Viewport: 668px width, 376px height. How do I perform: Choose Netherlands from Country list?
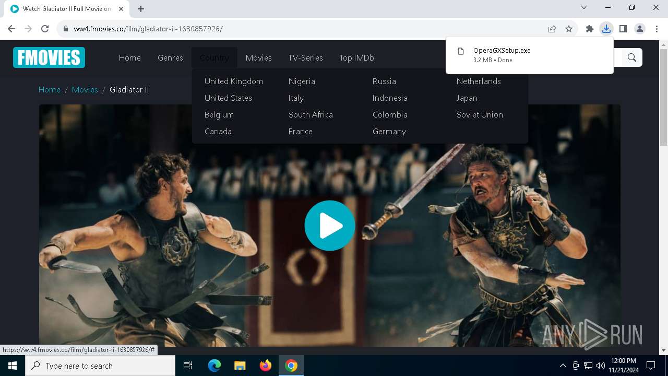point(479,81)
